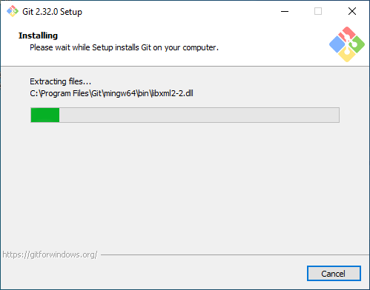Click the bold Installing heading

tap(38, 36)
